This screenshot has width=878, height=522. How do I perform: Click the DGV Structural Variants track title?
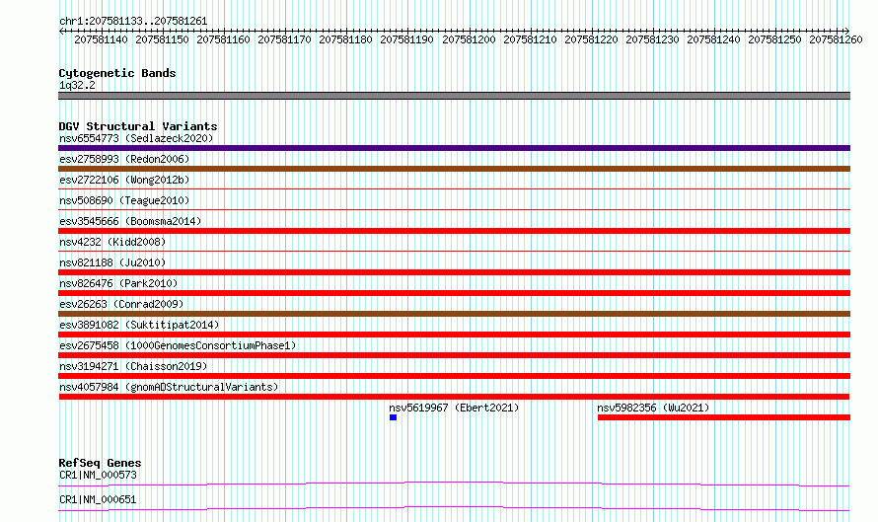click(138, 126)
